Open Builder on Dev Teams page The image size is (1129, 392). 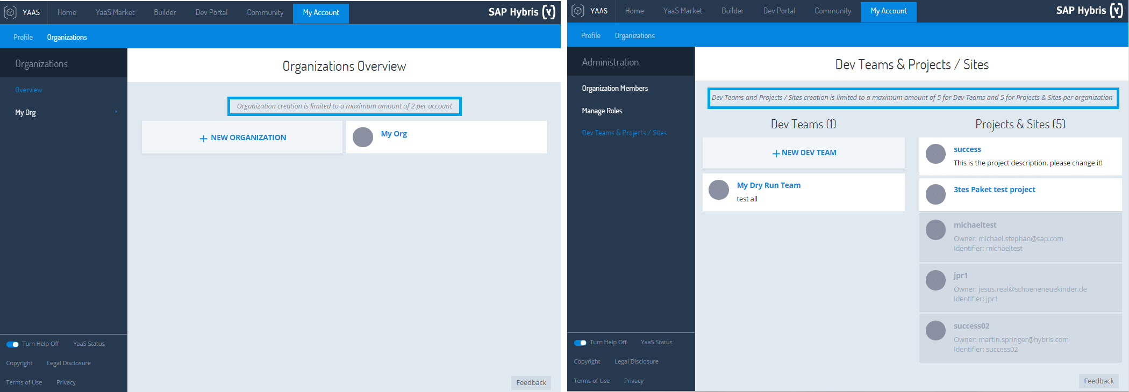[x=733, y=11]
